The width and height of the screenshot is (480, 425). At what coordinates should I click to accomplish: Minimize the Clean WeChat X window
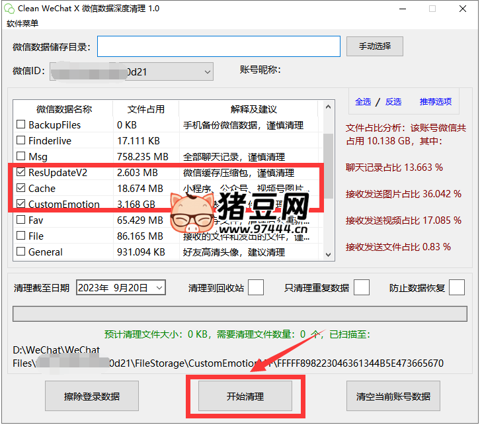tap(403, 9)
